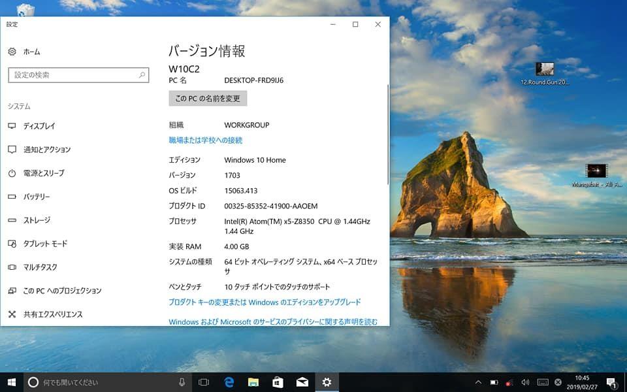
Task: Select the Manqabat desktop video file
Action: click(x=596, y=176)
